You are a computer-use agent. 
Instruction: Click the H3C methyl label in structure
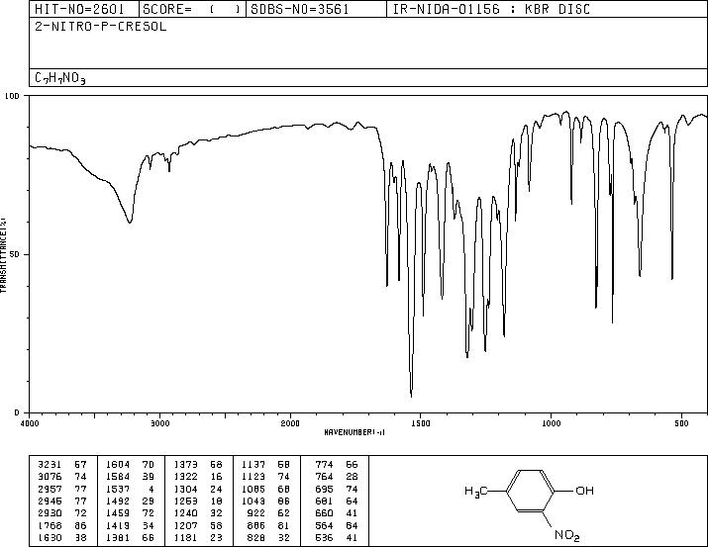[476, 491]
